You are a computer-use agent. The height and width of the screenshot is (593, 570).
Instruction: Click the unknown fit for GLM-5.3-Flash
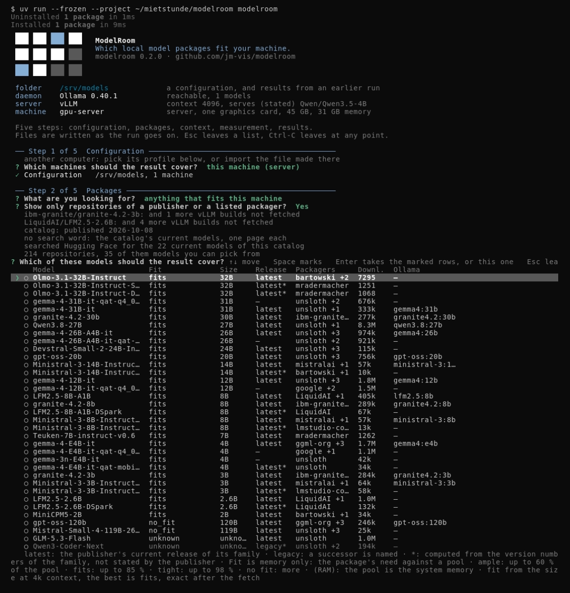pos(164,538)
